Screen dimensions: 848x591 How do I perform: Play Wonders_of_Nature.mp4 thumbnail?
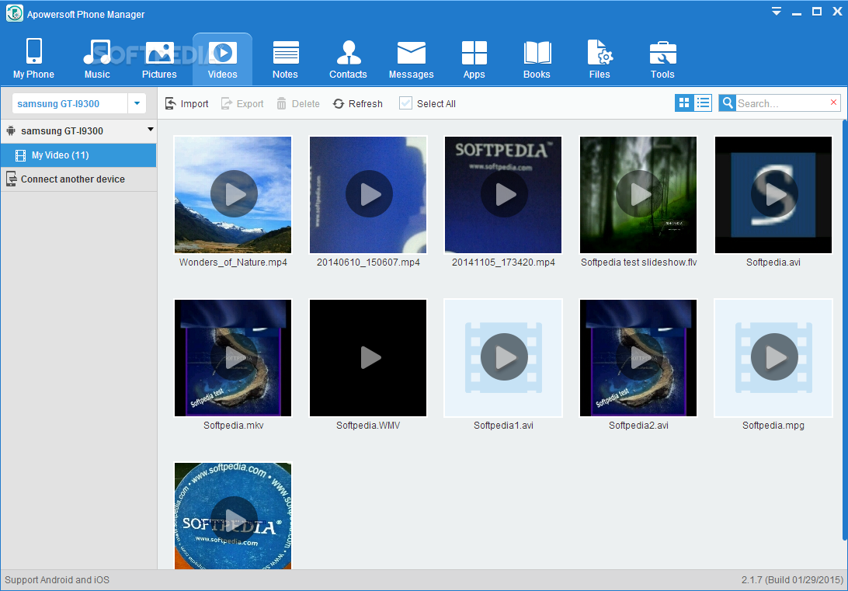(233, 195)
